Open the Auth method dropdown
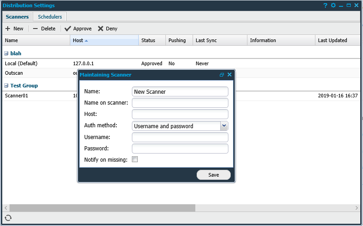Viewport: 363px width, 226px height. pyautogui.click(x=224, y=126)
